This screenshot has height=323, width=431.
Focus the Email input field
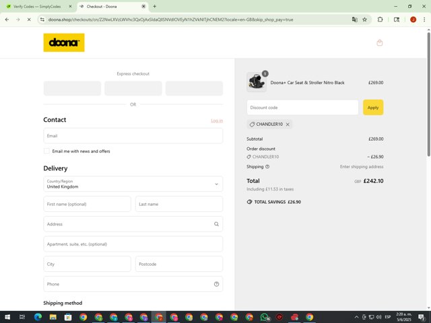point(133,136)
